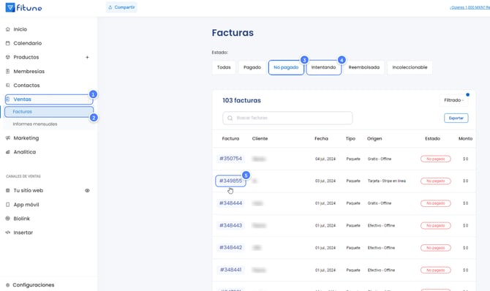Select the No pagado status filter

[286, 67]
